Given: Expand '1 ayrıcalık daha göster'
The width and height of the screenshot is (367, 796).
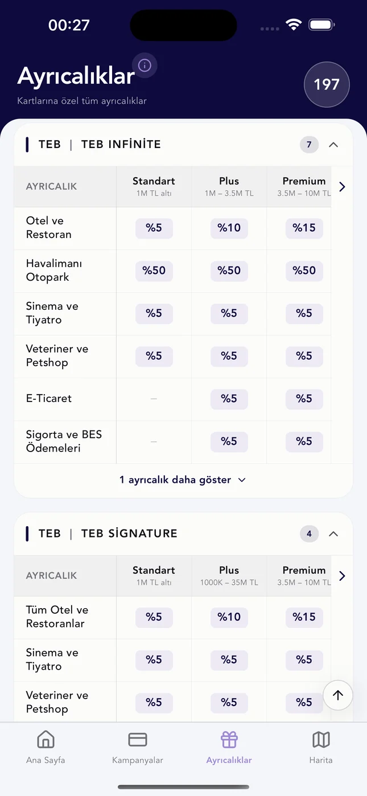Looking at the screenshot, I should 183,480.
